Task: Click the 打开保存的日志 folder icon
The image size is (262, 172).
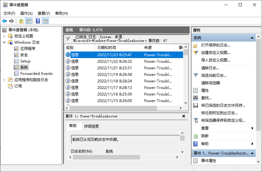Action: coord(195,45)
